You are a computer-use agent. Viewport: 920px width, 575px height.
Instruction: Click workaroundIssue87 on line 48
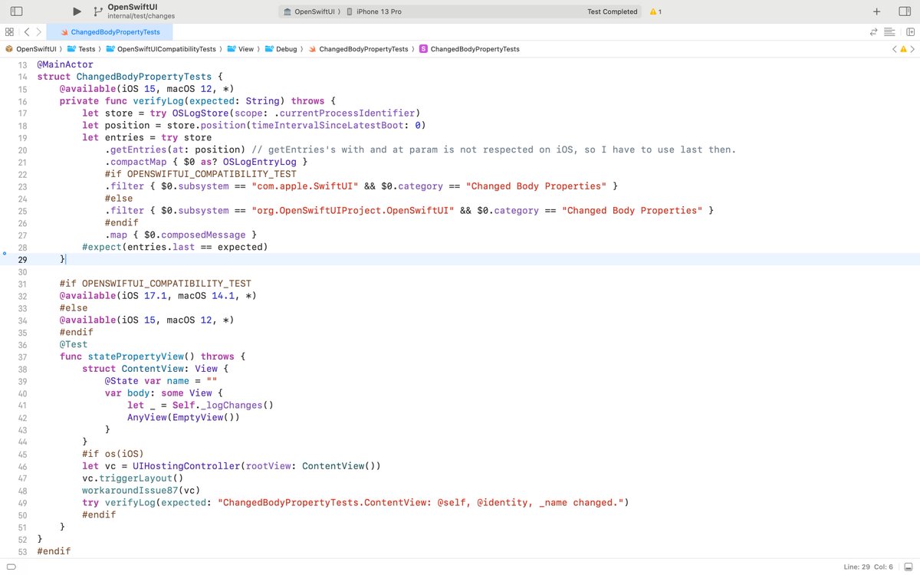click(x=131, y=491)
